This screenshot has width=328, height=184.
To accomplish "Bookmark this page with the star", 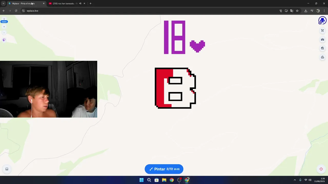I will tap(297, 11).
